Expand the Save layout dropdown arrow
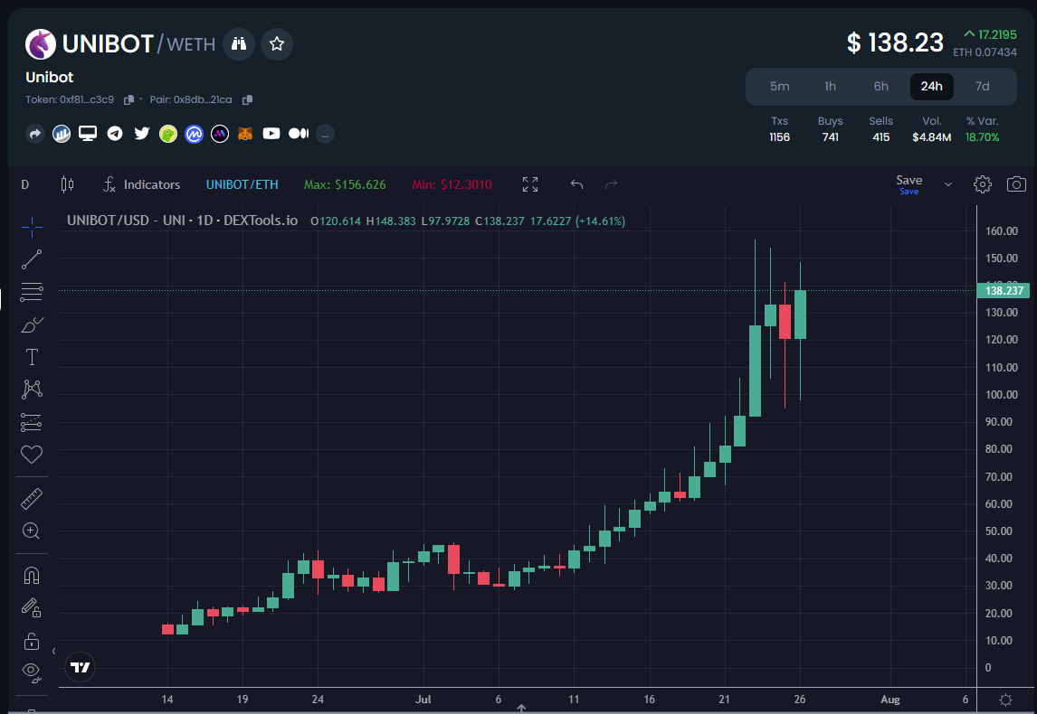Image resolution: width=1037 pixels, height=714 pixels. 947,184
